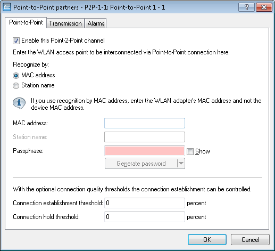Edit the Connection establishment threshold value
The width and height of the screenshot is (275, 251).
pos(145,203)
